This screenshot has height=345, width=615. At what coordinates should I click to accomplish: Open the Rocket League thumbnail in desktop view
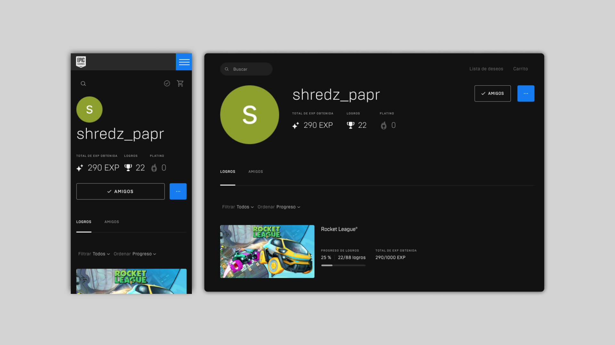267,251
